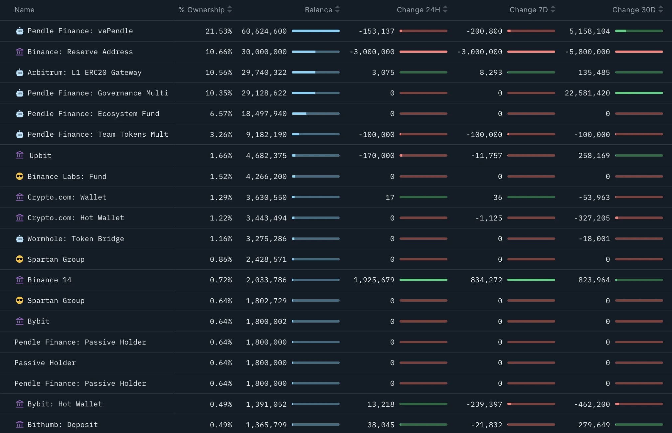
Task: Click the exchange icon next to Upbit
Action: (20, 155)
